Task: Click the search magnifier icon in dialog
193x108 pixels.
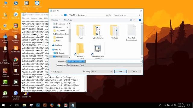Action: coord(139,15)
